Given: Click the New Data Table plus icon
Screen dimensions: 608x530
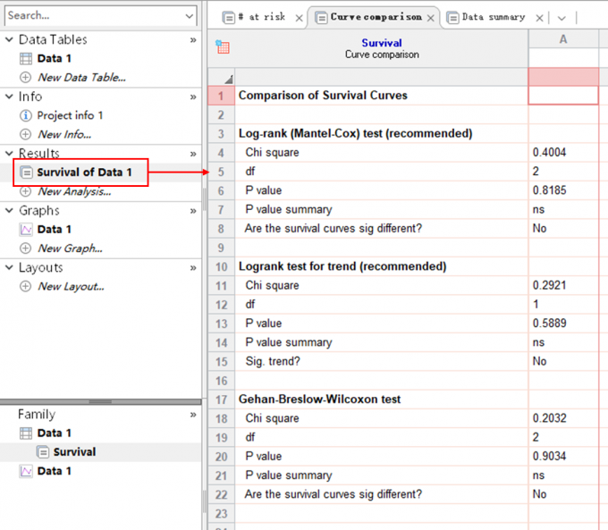Looking at the screenshot, I should 25,78.
